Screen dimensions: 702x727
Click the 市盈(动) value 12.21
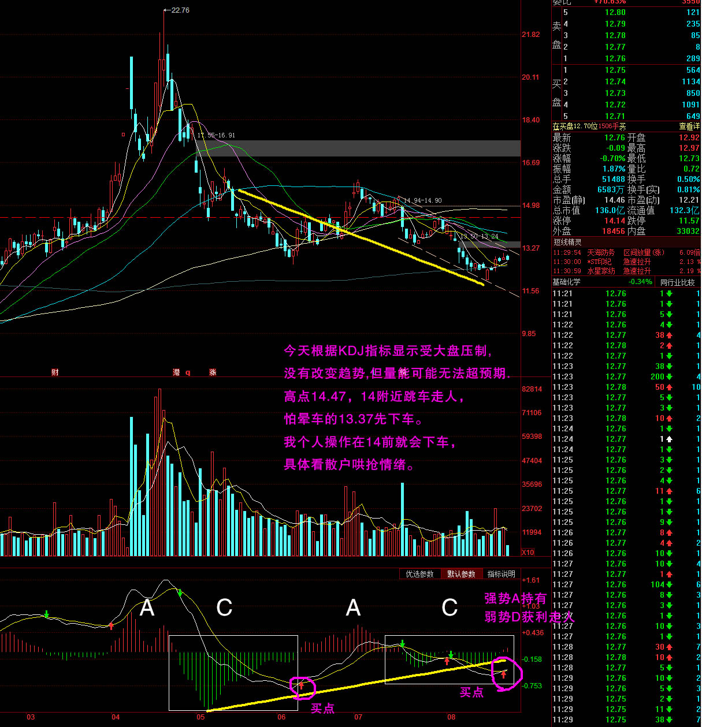(689, 200)
